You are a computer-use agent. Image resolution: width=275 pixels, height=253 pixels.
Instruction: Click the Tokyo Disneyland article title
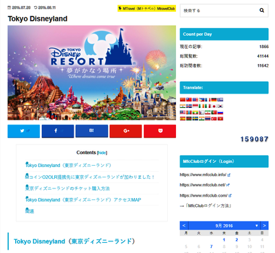38,19
